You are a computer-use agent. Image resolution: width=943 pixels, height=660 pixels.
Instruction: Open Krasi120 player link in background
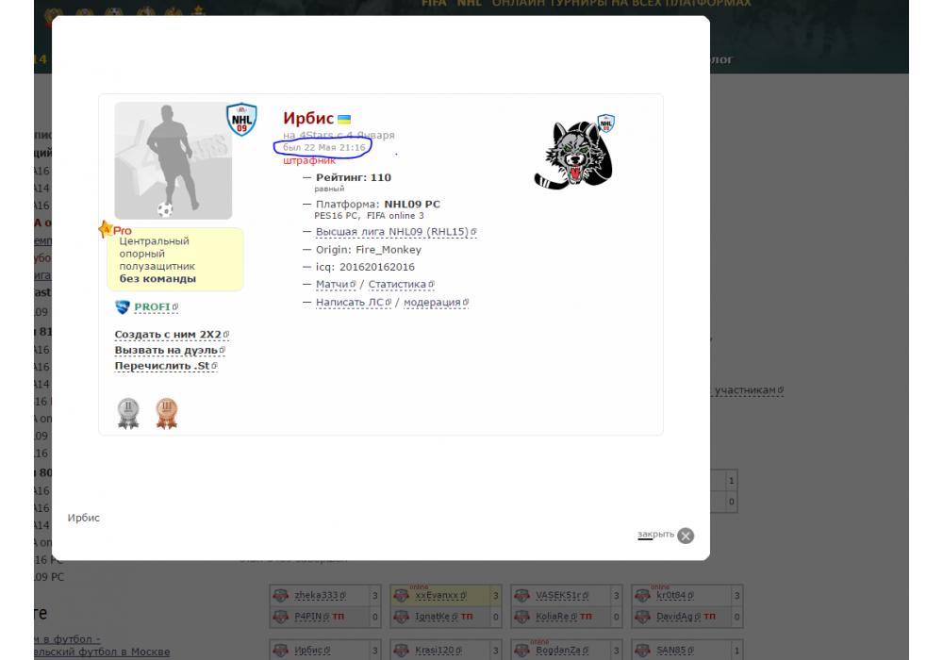pyautogui.click(x=436, y=650)
